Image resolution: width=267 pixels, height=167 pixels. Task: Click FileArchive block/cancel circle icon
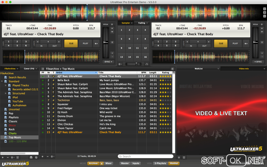click(36, 158)
